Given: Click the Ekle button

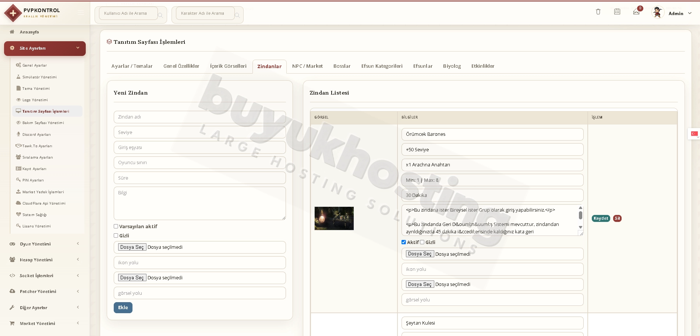Looking at the screenshot, I should (x=123, y=308).
